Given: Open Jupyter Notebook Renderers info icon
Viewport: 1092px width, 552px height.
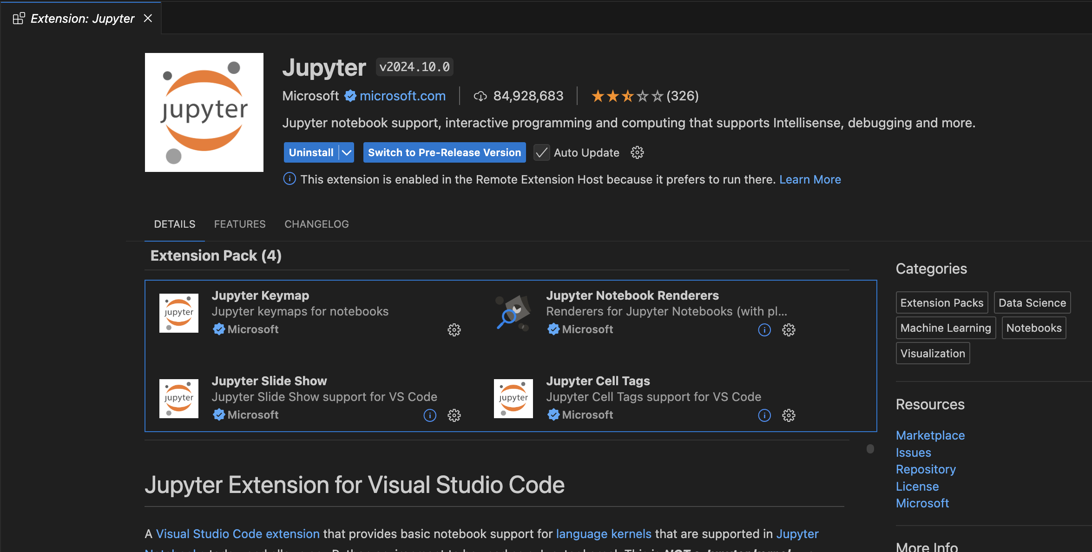Looking at the screenshot, I should click(764, 330).
